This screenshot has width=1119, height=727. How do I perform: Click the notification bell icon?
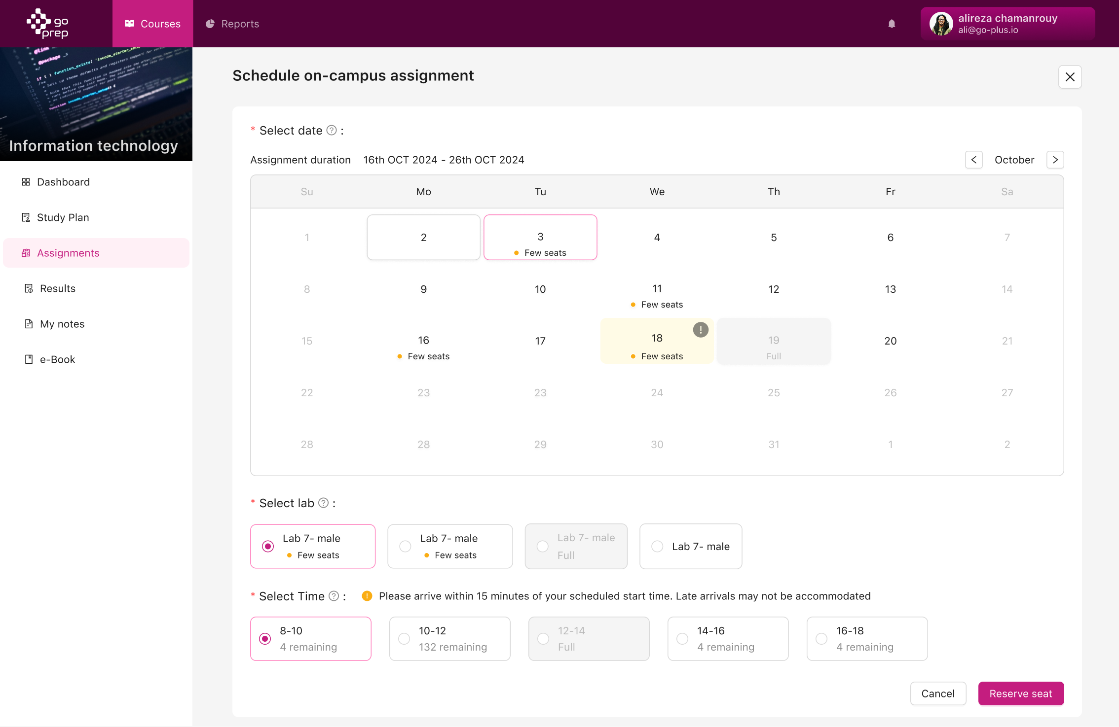(x=892, y=24)
